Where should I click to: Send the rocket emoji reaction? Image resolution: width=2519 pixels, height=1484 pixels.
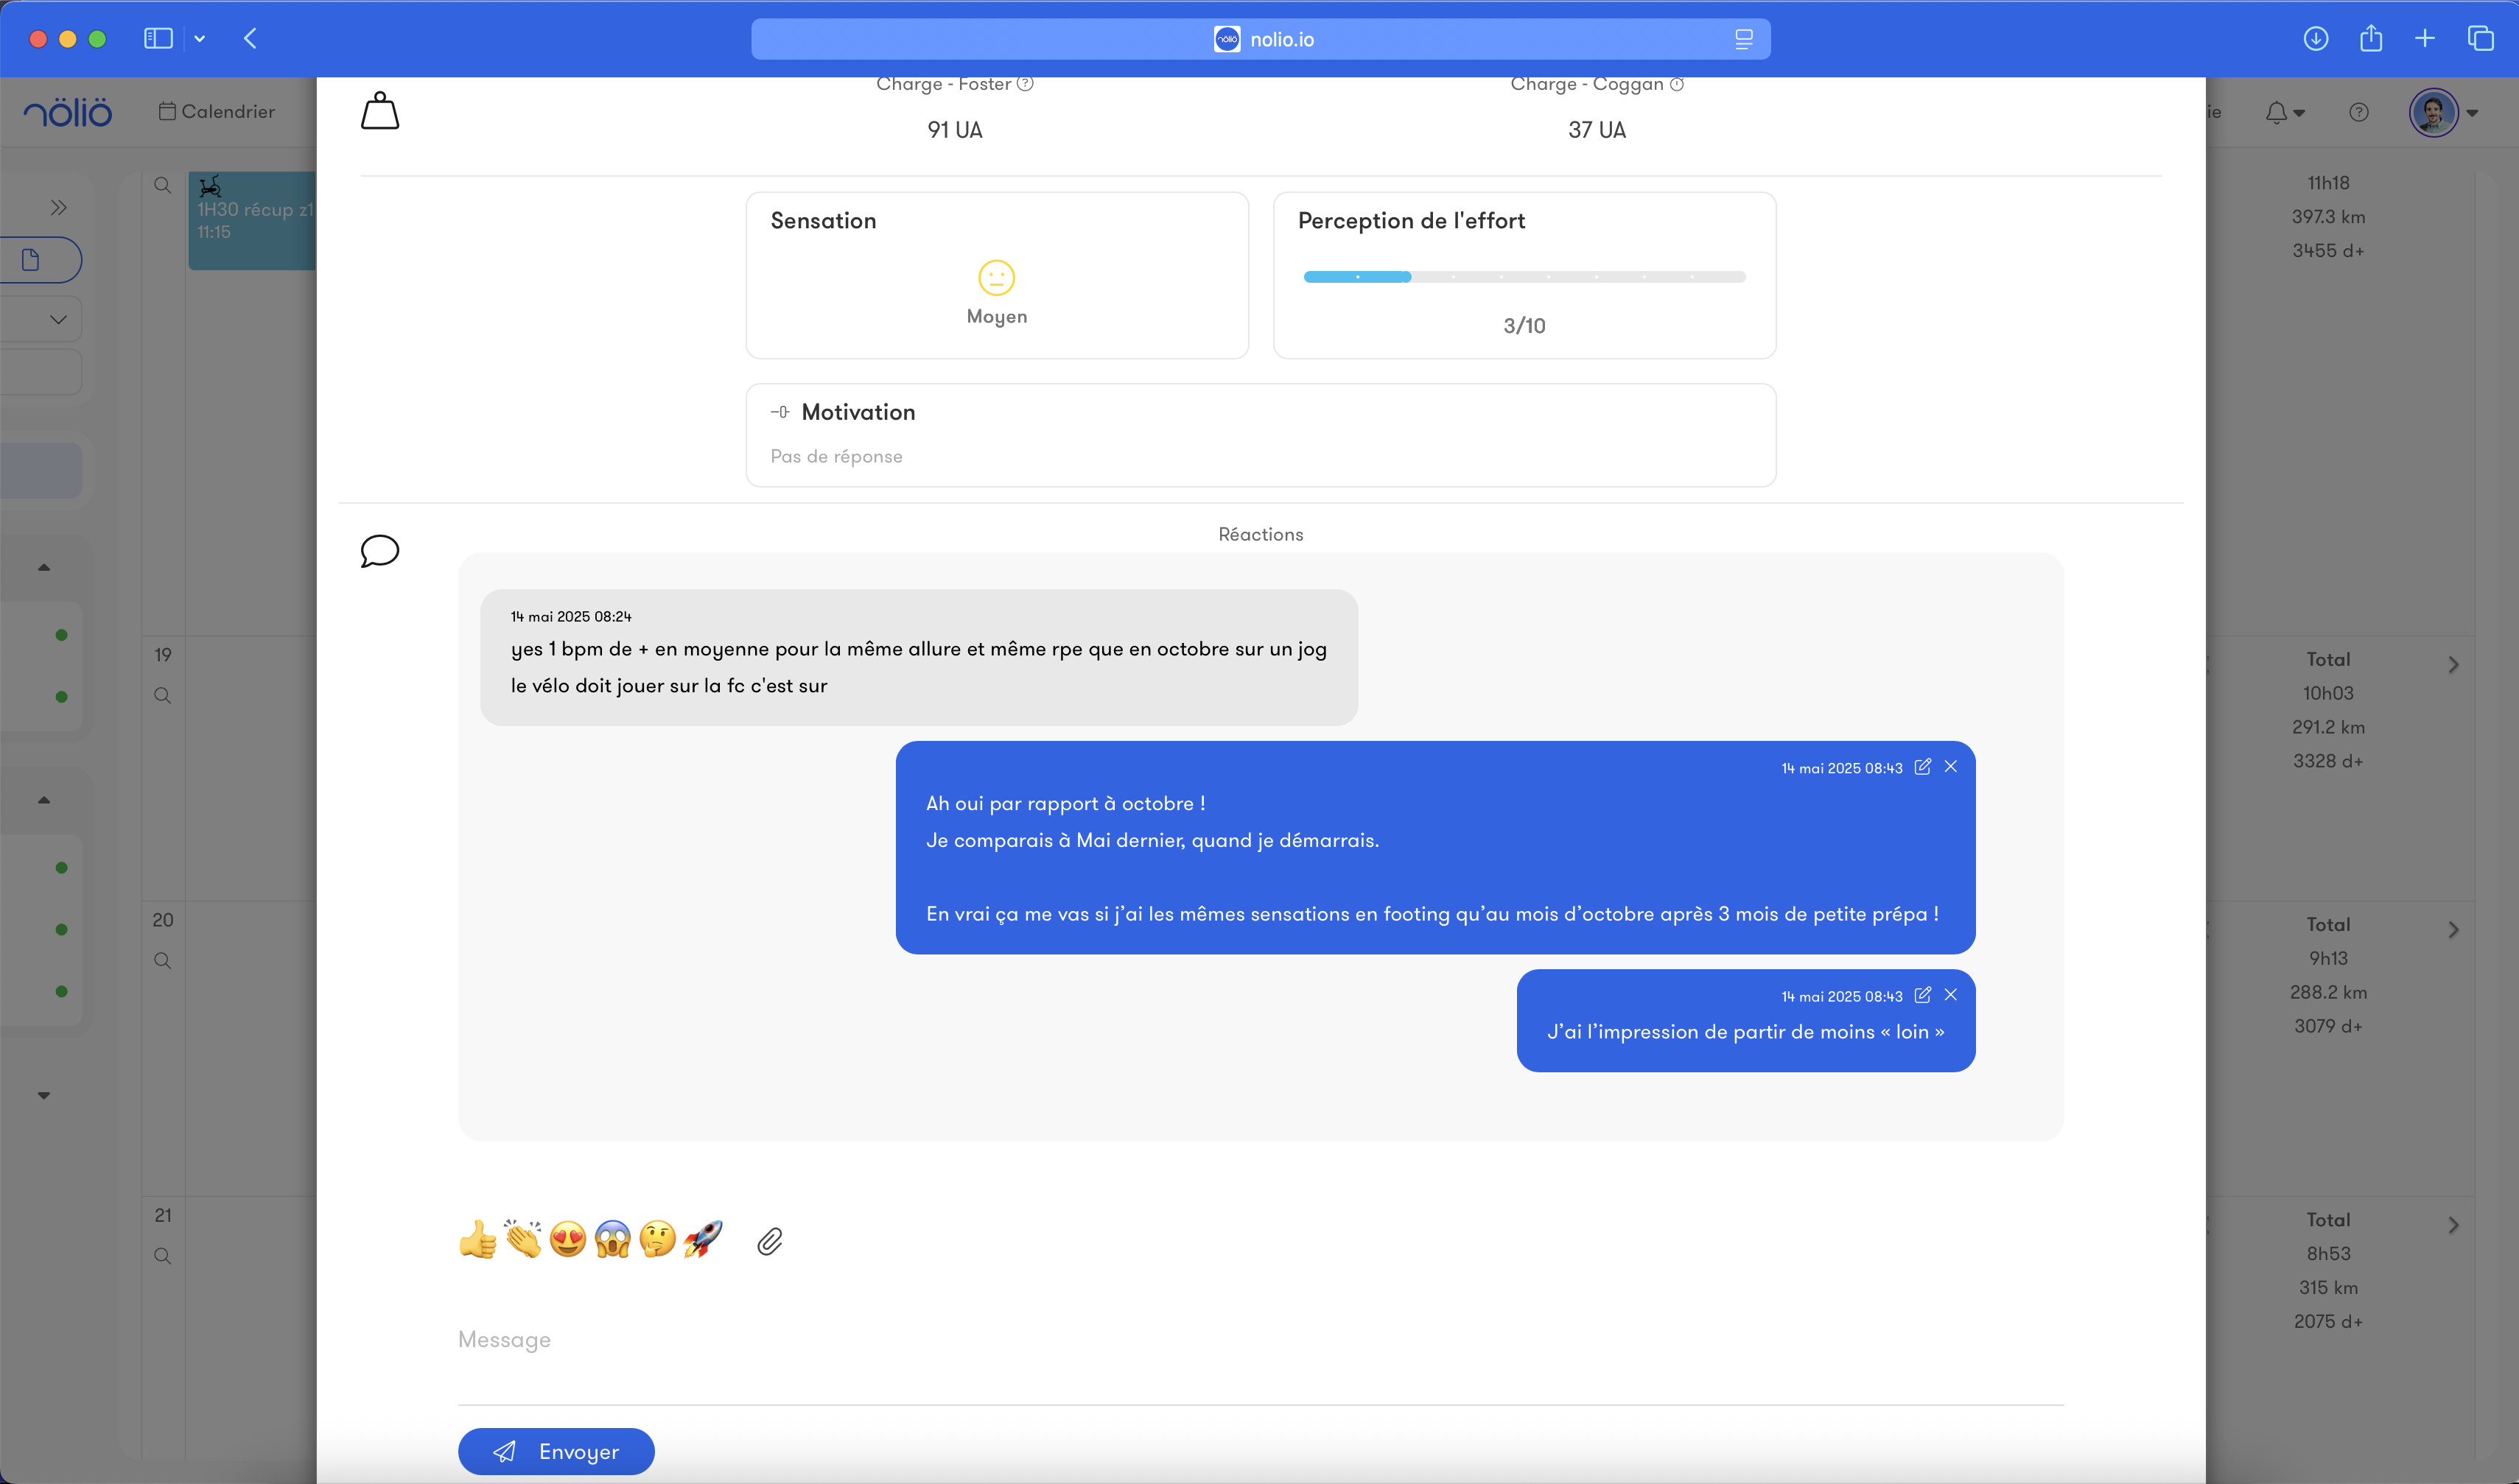[x=702, y=1240]
